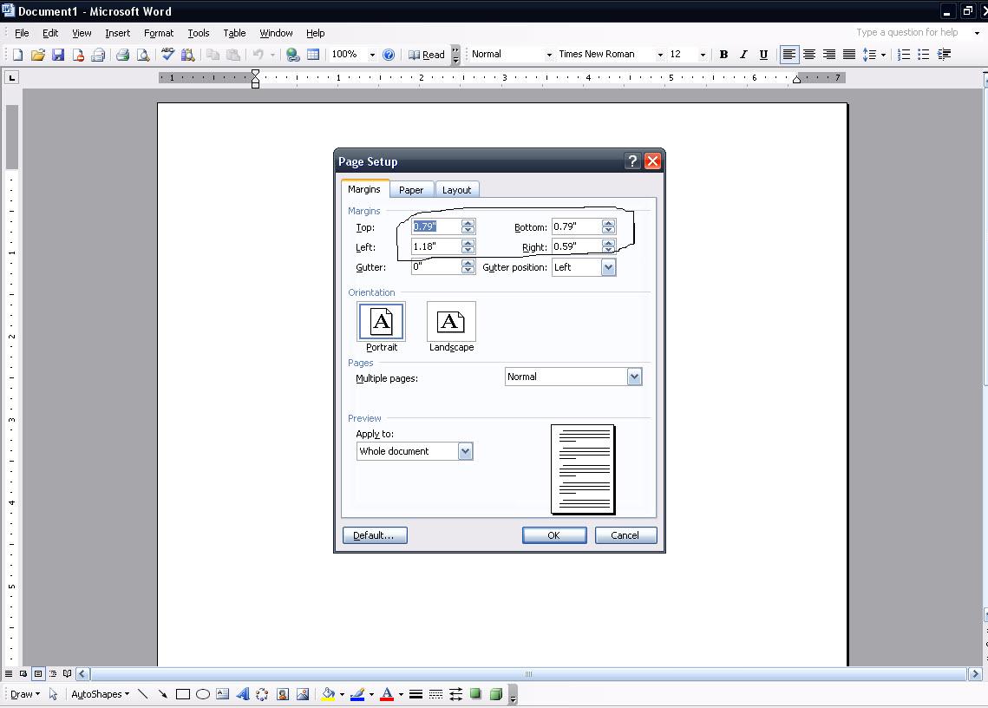Click the Print icon in the toolbar

[x=122, y=55]
